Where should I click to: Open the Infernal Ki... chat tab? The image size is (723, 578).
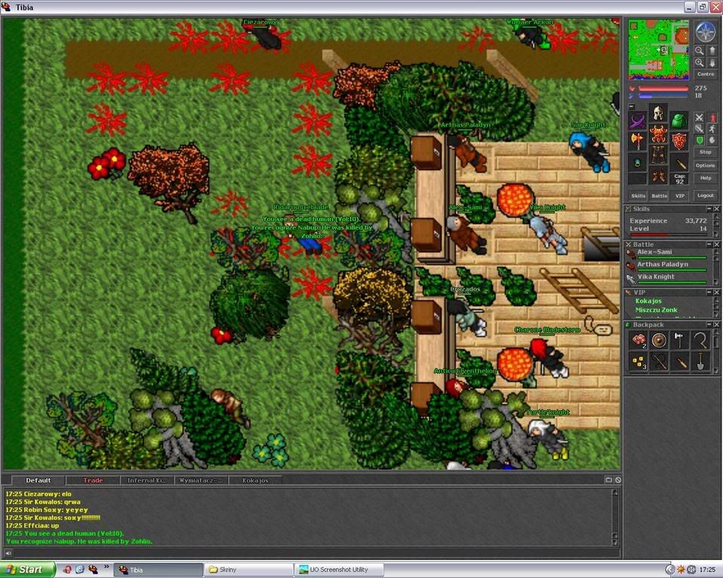[x=147, y=480]
